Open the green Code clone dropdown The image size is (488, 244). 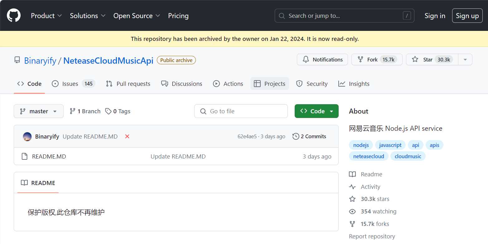click(316, 111)
